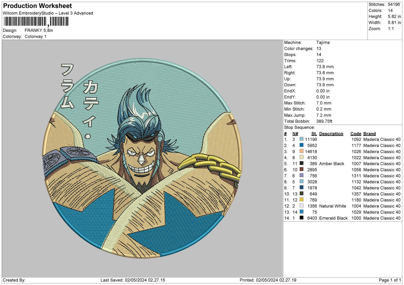The height and width of the screenshot is (285, 404).
Task: Click the light blue swatch for code 1092
Action: coord(301,139)
